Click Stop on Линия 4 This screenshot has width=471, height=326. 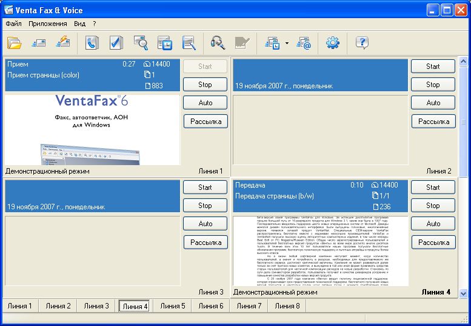[433, 206]
